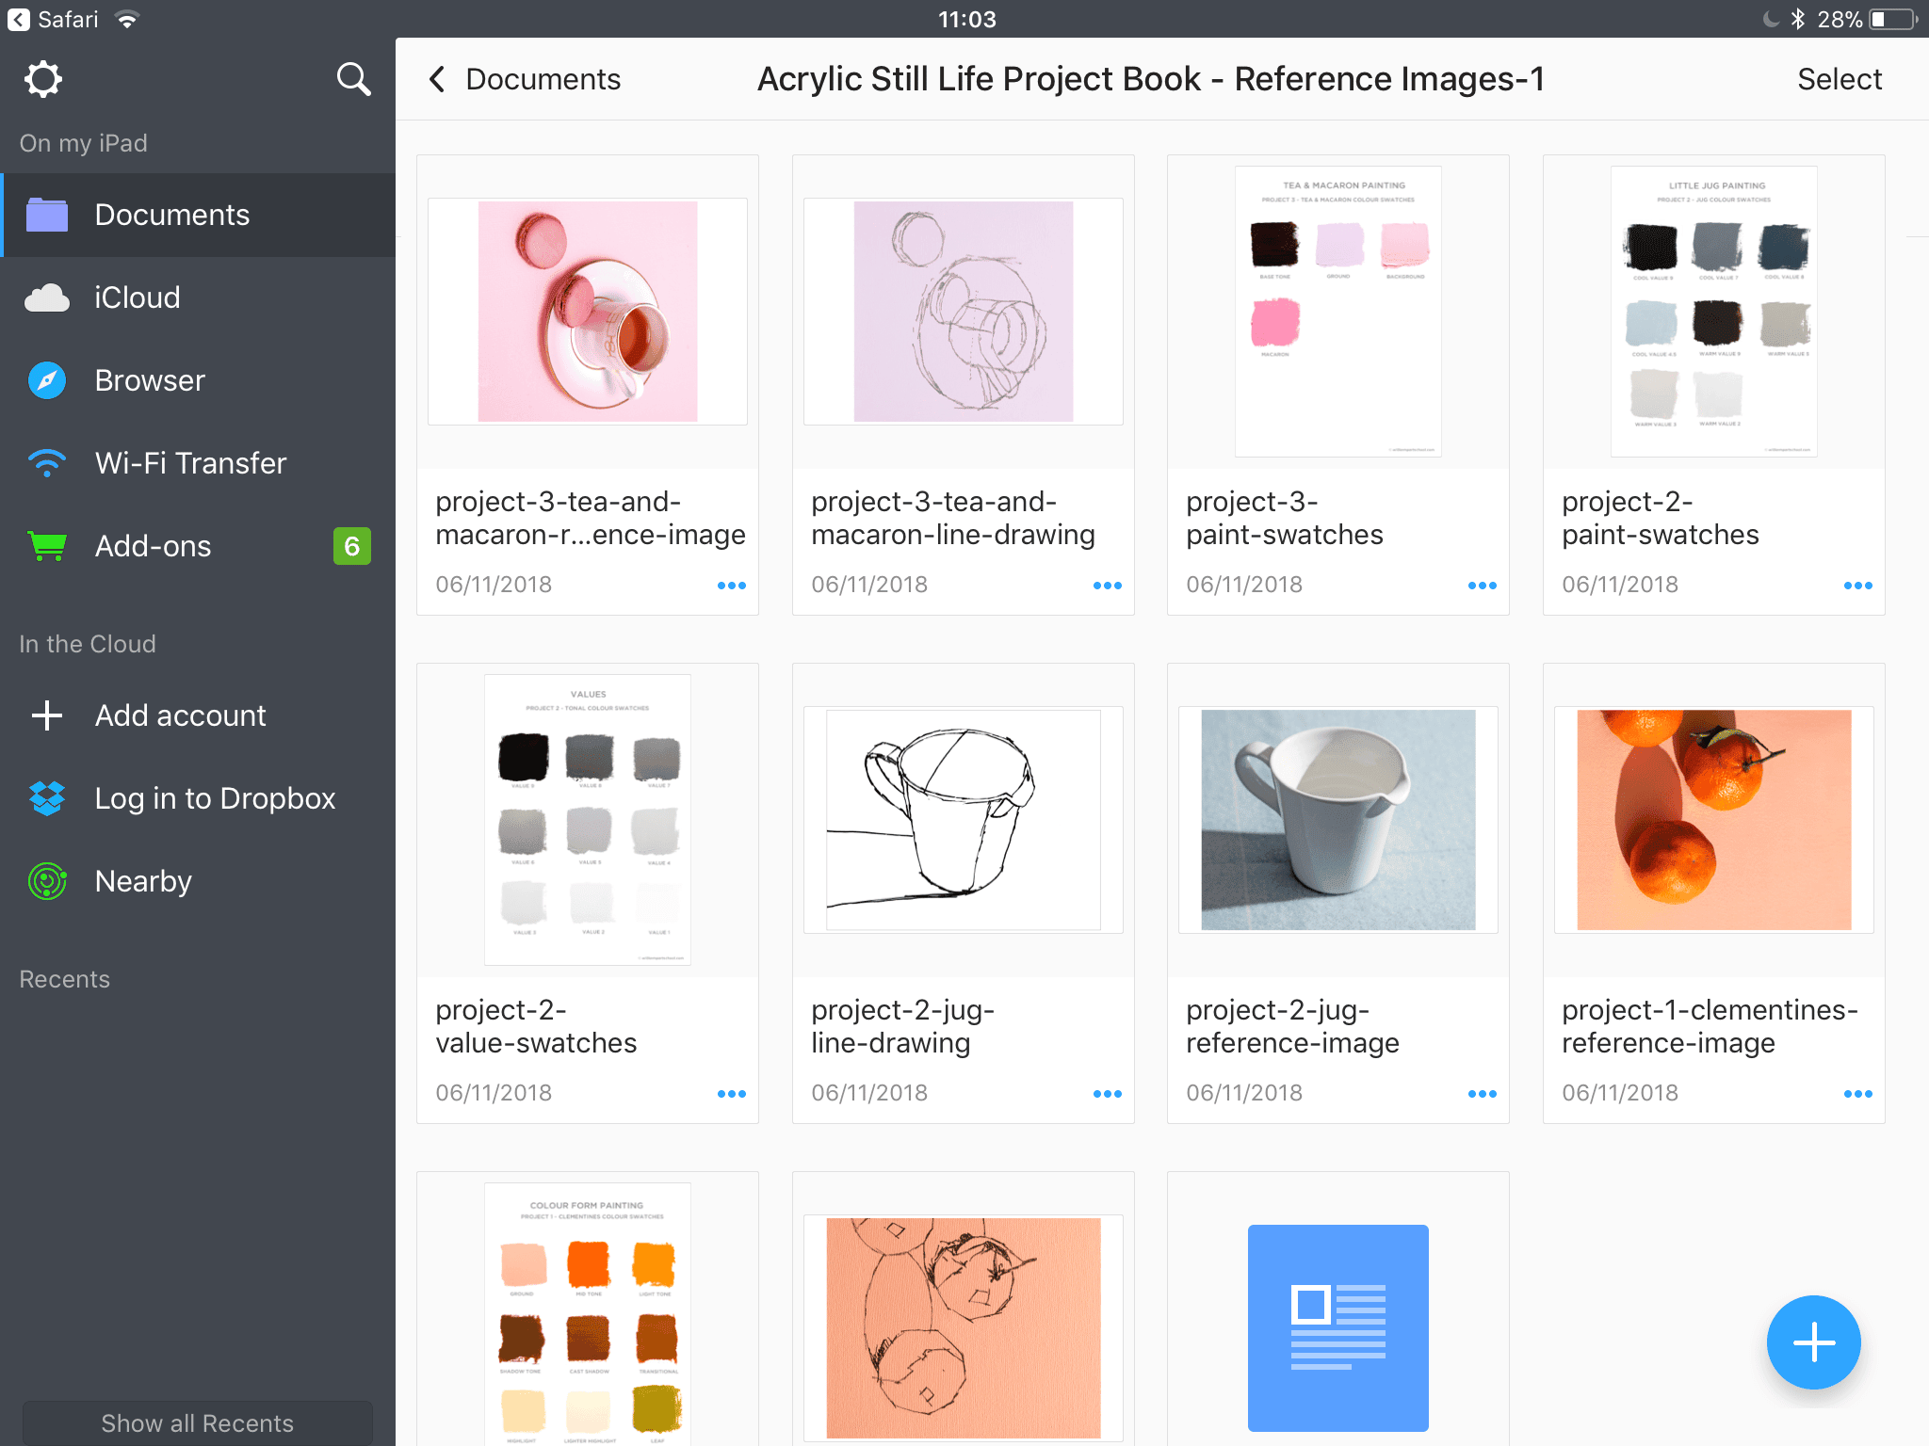Click the Dropbox logo icon

click(47, 798)
